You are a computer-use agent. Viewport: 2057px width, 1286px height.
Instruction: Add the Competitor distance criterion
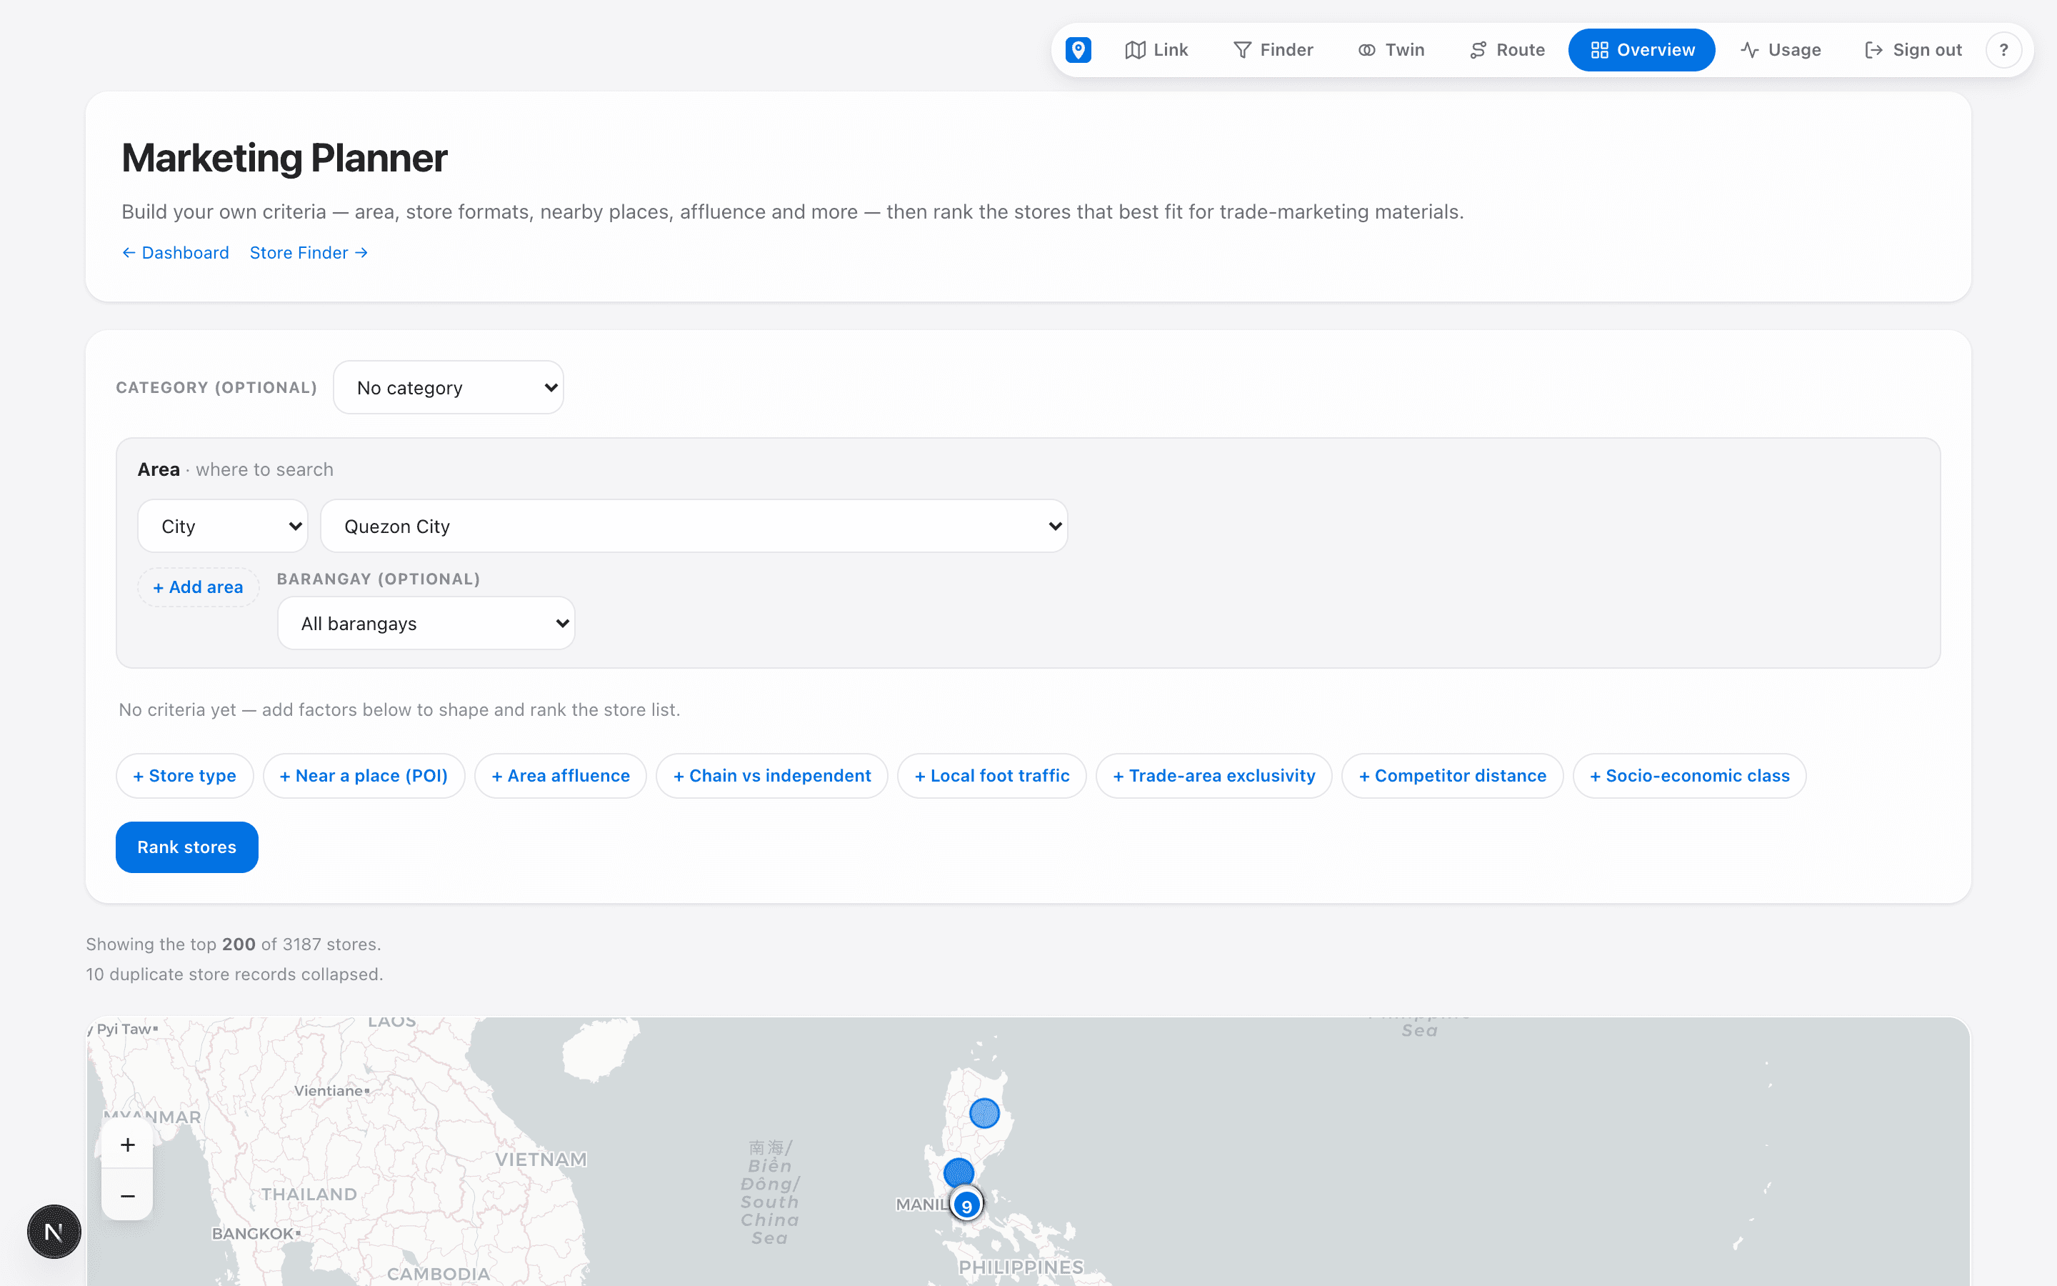click(x=1453, y=776)
